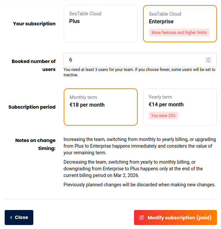The height and width of the screenshot is (229, 221).
Task: Click the pencil edit icon on Modify button
Action: pyautogui.click(x=142, y=218)
